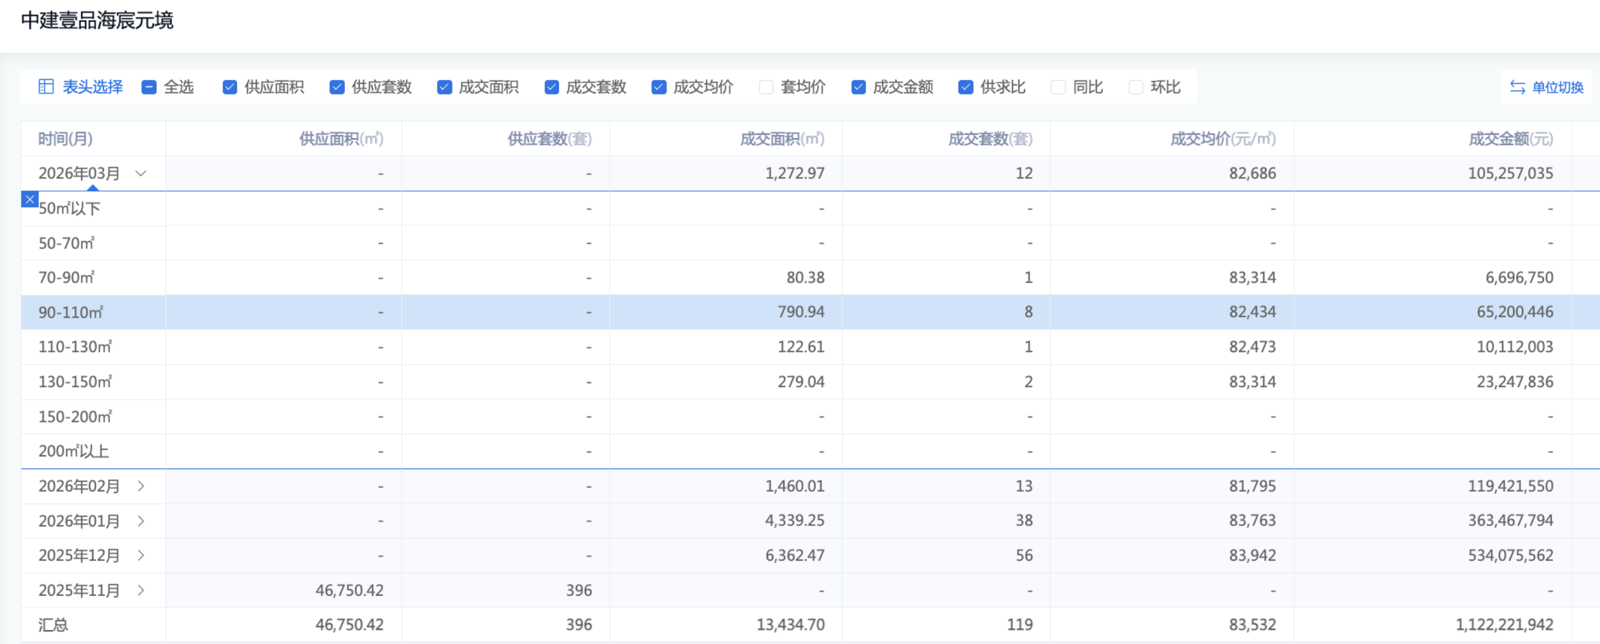This screenshot has height=644, width=1600.
Task: Uncheck the 供求比 checkbox
Action: [966, 88]
